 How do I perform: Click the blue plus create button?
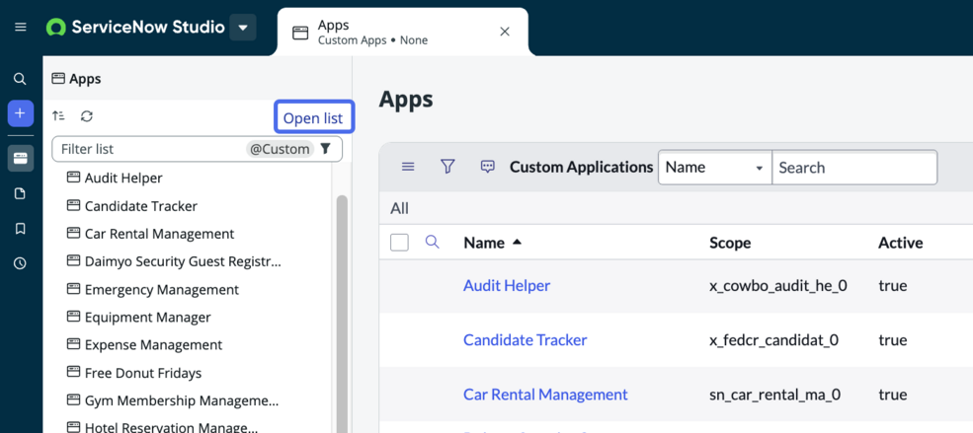pyautogui.click(x=21, y=113)
